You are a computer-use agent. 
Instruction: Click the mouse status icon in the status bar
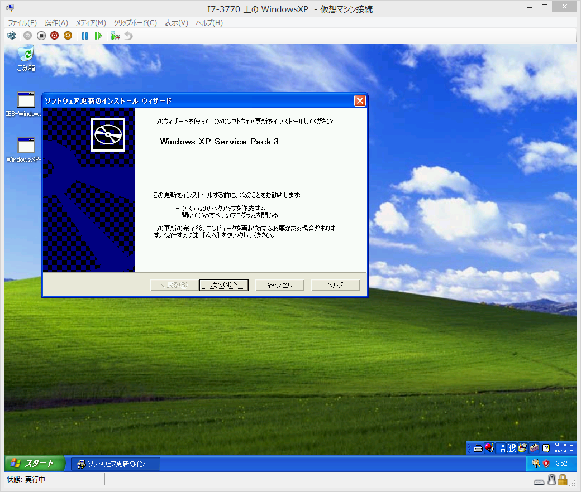point(552,480)
